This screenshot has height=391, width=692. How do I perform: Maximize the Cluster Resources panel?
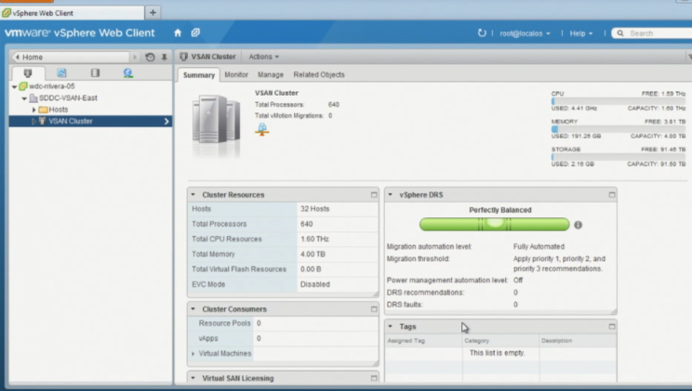click(x=374, y=195)
